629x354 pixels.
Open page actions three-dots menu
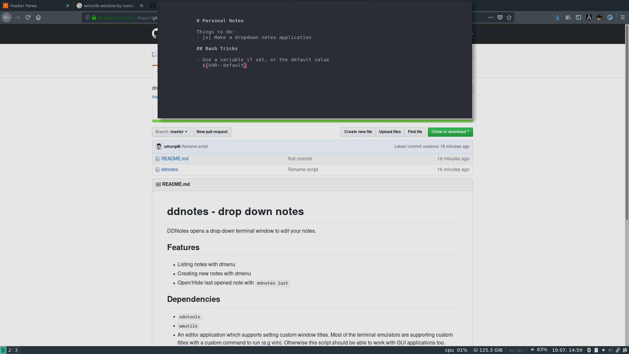[x=490, y=18]
